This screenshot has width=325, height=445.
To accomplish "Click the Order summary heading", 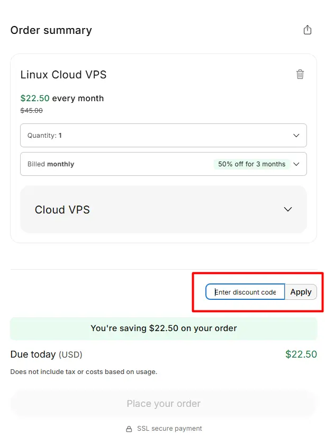I will (51, 30).
